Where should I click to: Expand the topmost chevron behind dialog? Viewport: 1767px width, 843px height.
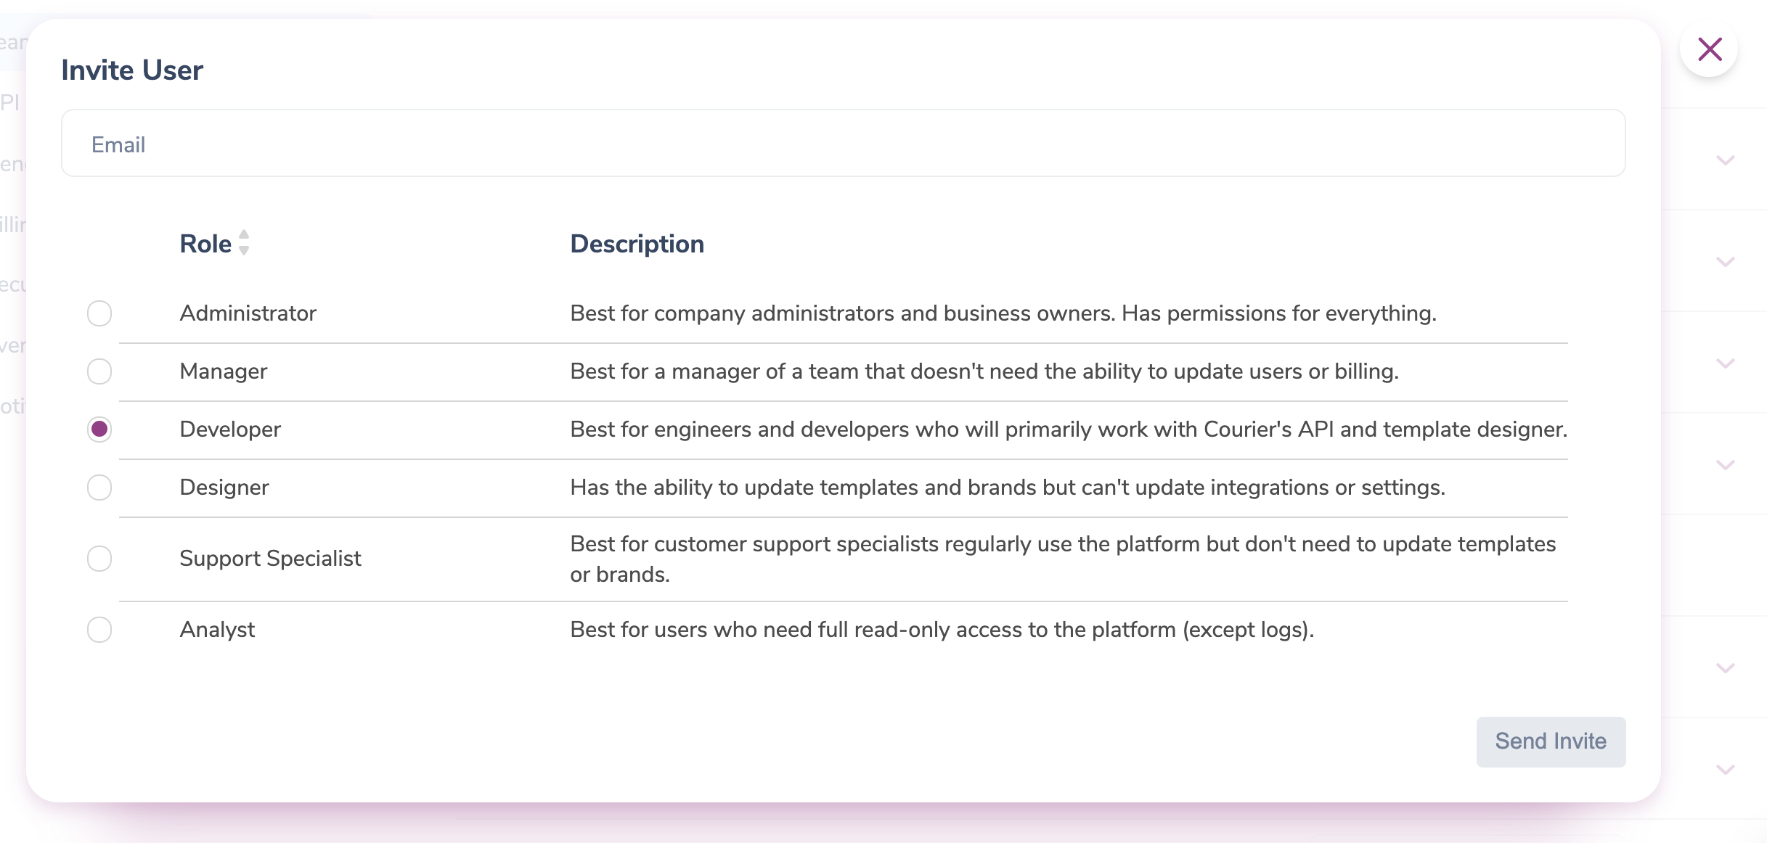(1726, 160)
